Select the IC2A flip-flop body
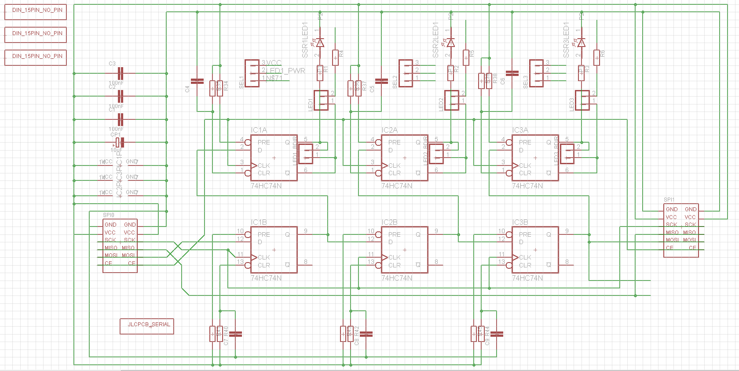739x371 pixels. [x=404, y=158]
